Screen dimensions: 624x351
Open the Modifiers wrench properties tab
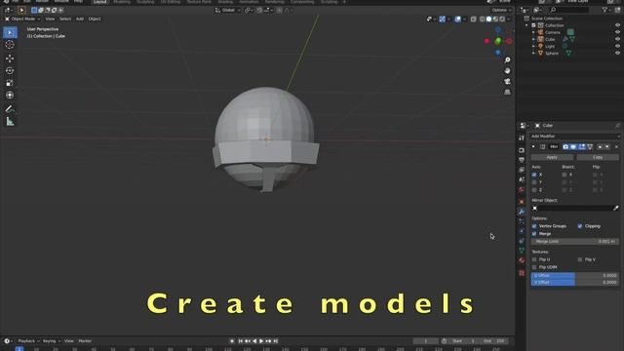522,212
